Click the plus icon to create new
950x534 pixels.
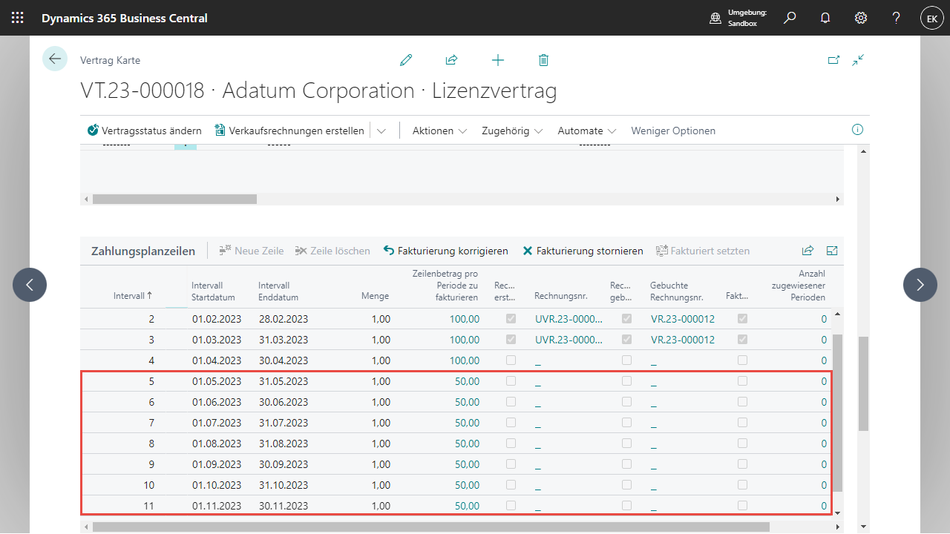coord(498,60)
